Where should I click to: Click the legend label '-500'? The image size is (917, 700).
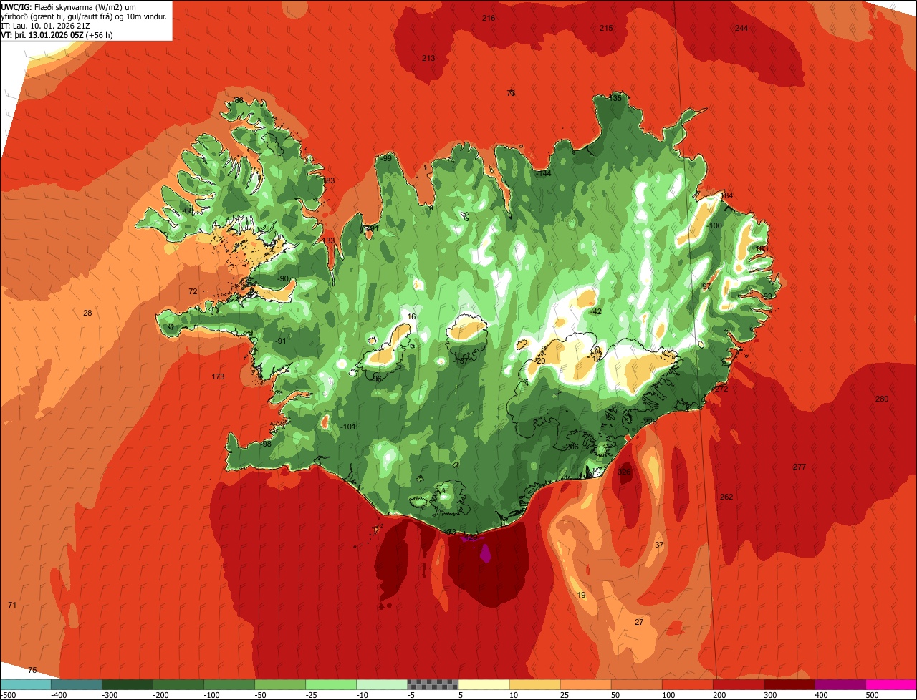pos(9,695)
